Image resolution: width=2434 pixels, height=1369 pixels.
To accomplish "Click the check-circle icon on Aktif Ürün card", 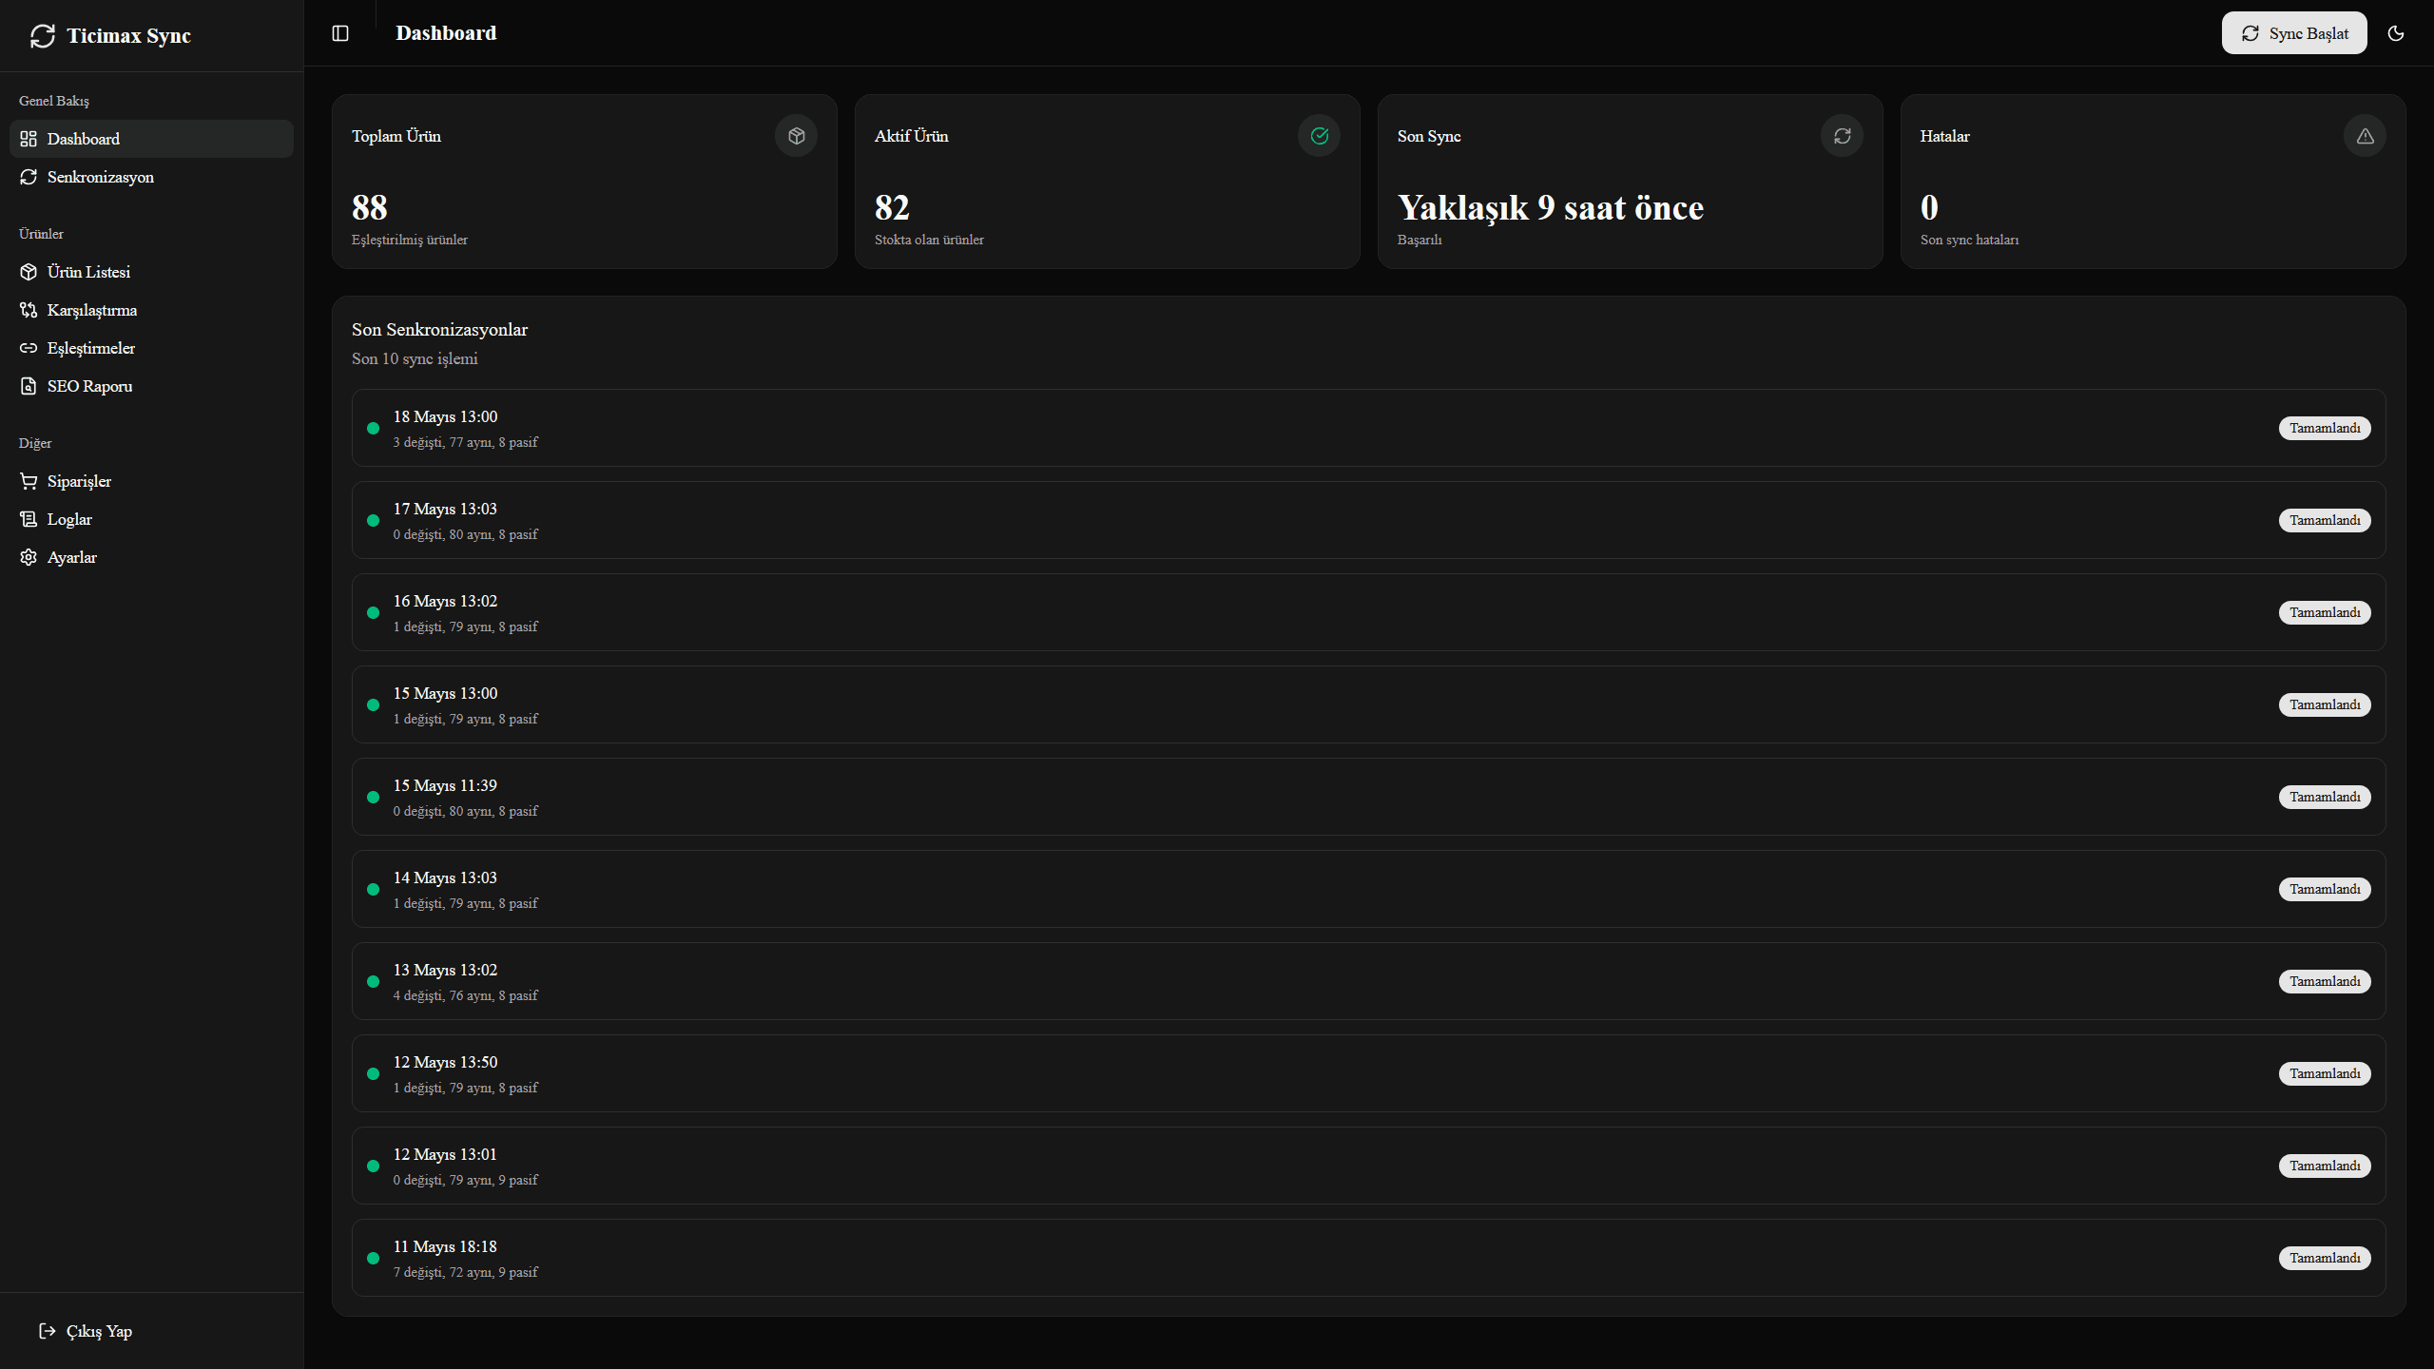I will [1320, 136].
